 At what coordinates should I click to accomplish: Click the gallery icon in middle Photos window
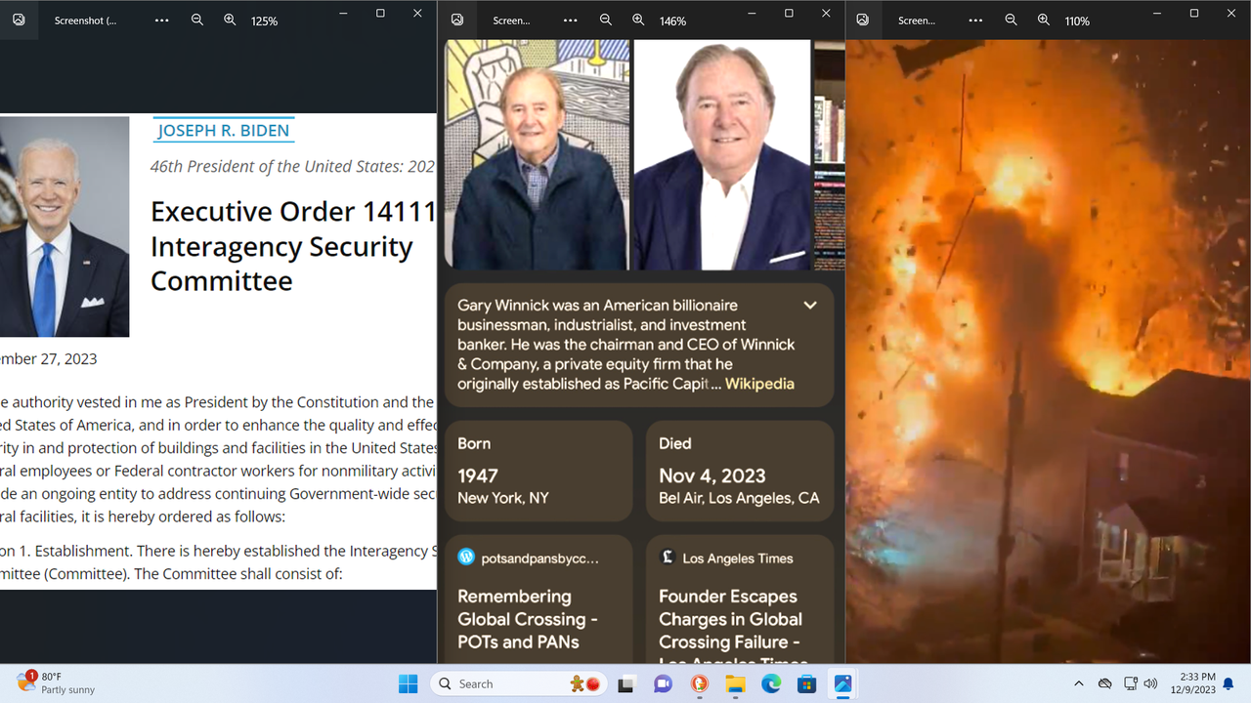(x=456, y=20)
